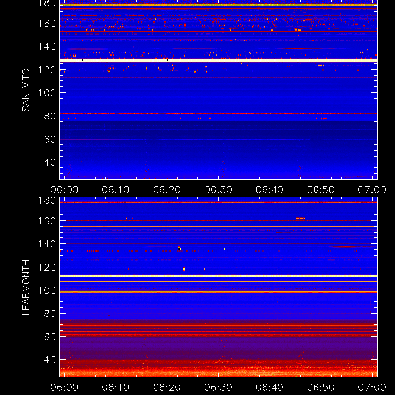Select the 80 tick label on San Vito axis
The image size is (395, 395).
click(x=50, y=116)
